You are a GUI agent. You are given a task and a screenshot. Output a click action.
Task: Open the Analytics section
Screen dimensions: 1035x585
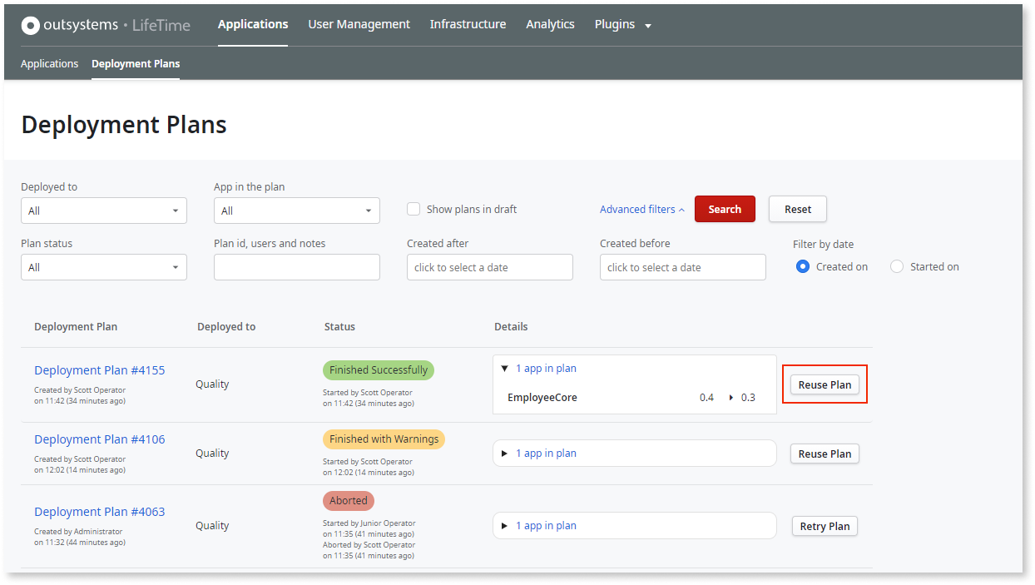coord(550,24)
